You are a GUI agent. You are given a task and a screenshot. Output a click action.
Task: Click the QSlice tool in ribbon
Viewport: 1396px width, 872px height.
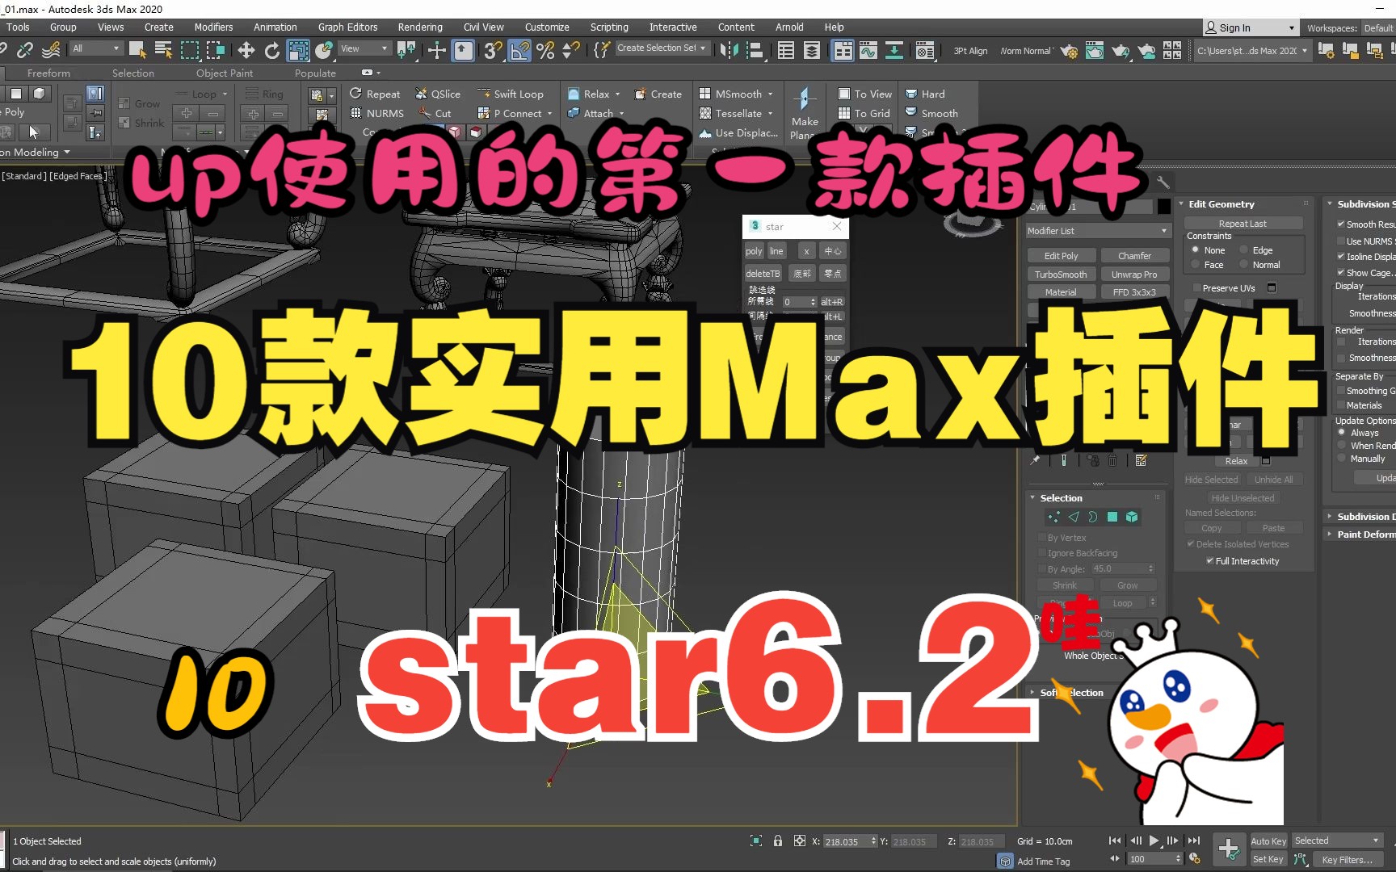pyautogui.click(x=438, y=94)
